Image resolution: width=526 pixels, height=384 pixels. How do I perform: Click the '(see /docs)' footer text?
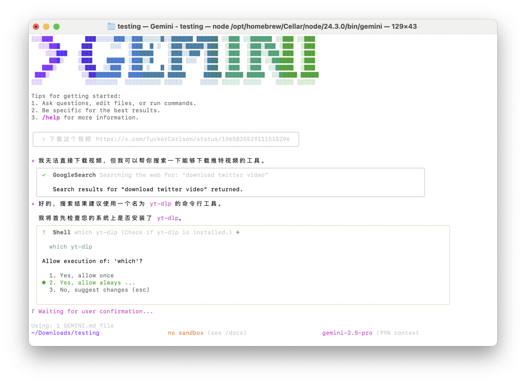(x=227, y=333)
